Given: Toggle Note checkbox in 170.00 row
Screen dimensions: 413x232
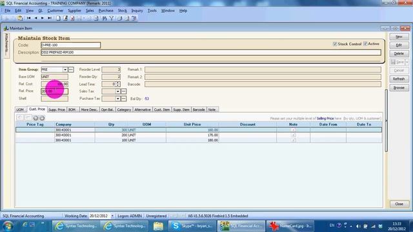Looking at the screenshot, I should [x=294, y=135].
